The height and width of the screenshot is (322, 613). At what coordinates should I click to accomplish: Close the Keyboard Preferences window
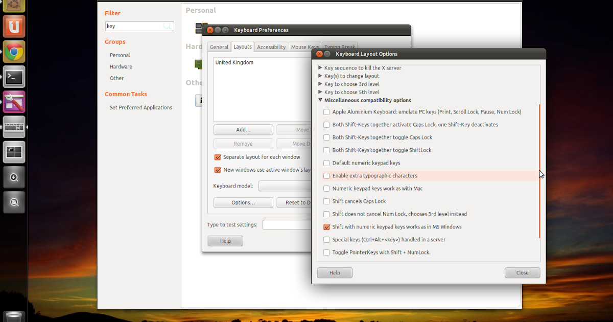click(x=210, y=30)
